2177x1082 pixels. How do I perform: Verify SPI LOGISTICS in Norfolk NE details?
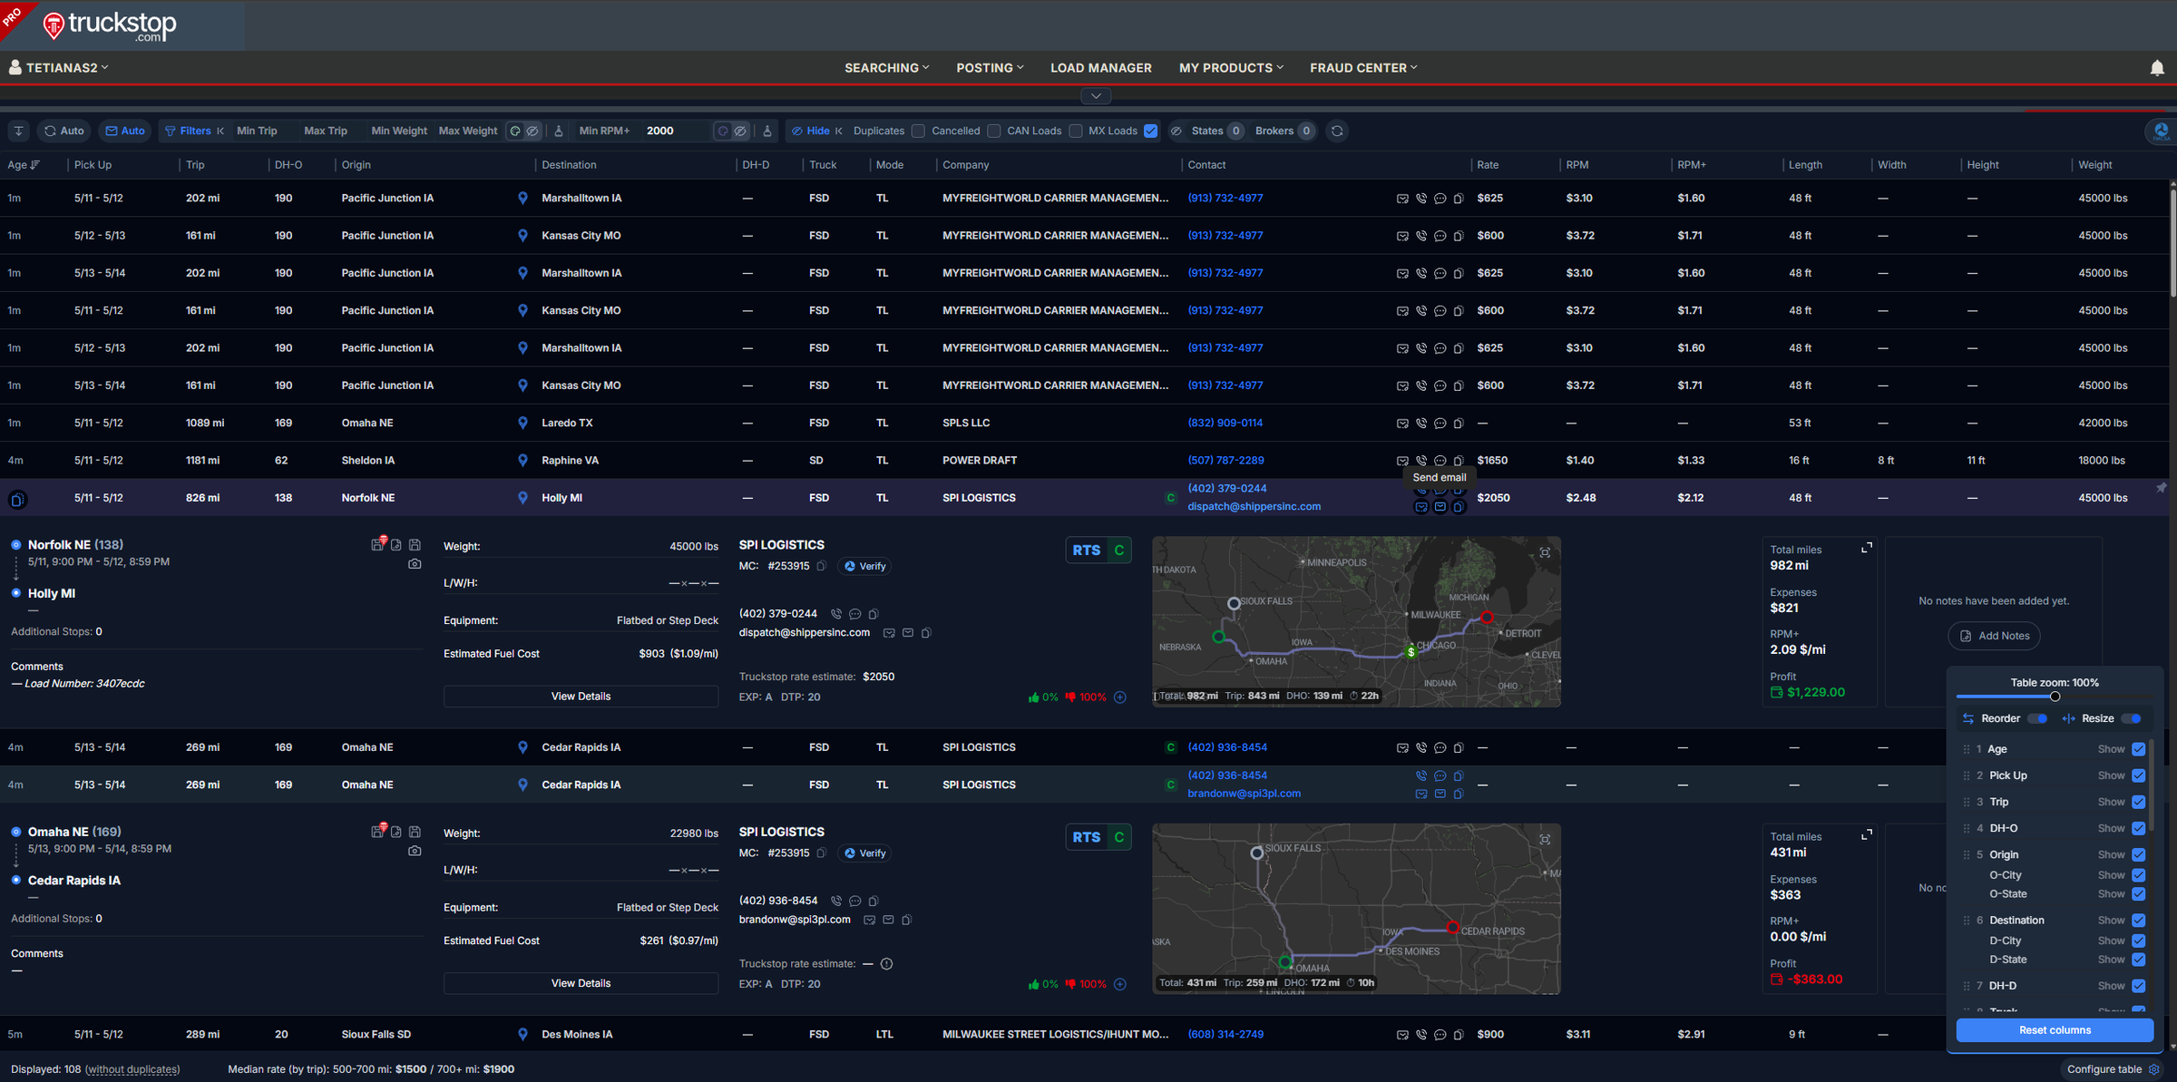(x=864, y=566)
